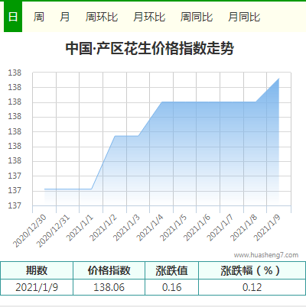The image size is (306, 307).
Task: Click the 2021/1/4 axis date label
Action: point(150,228)
